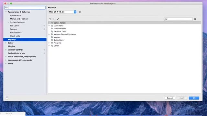Expand the Editor settings section
Image resolution: width=207 pixels, height=116 pixels.
click(6, 43)
